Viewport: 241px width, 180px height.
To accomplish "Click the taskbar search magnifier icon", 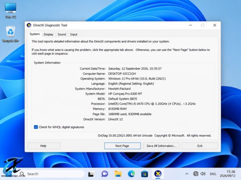I will point(22,174).
